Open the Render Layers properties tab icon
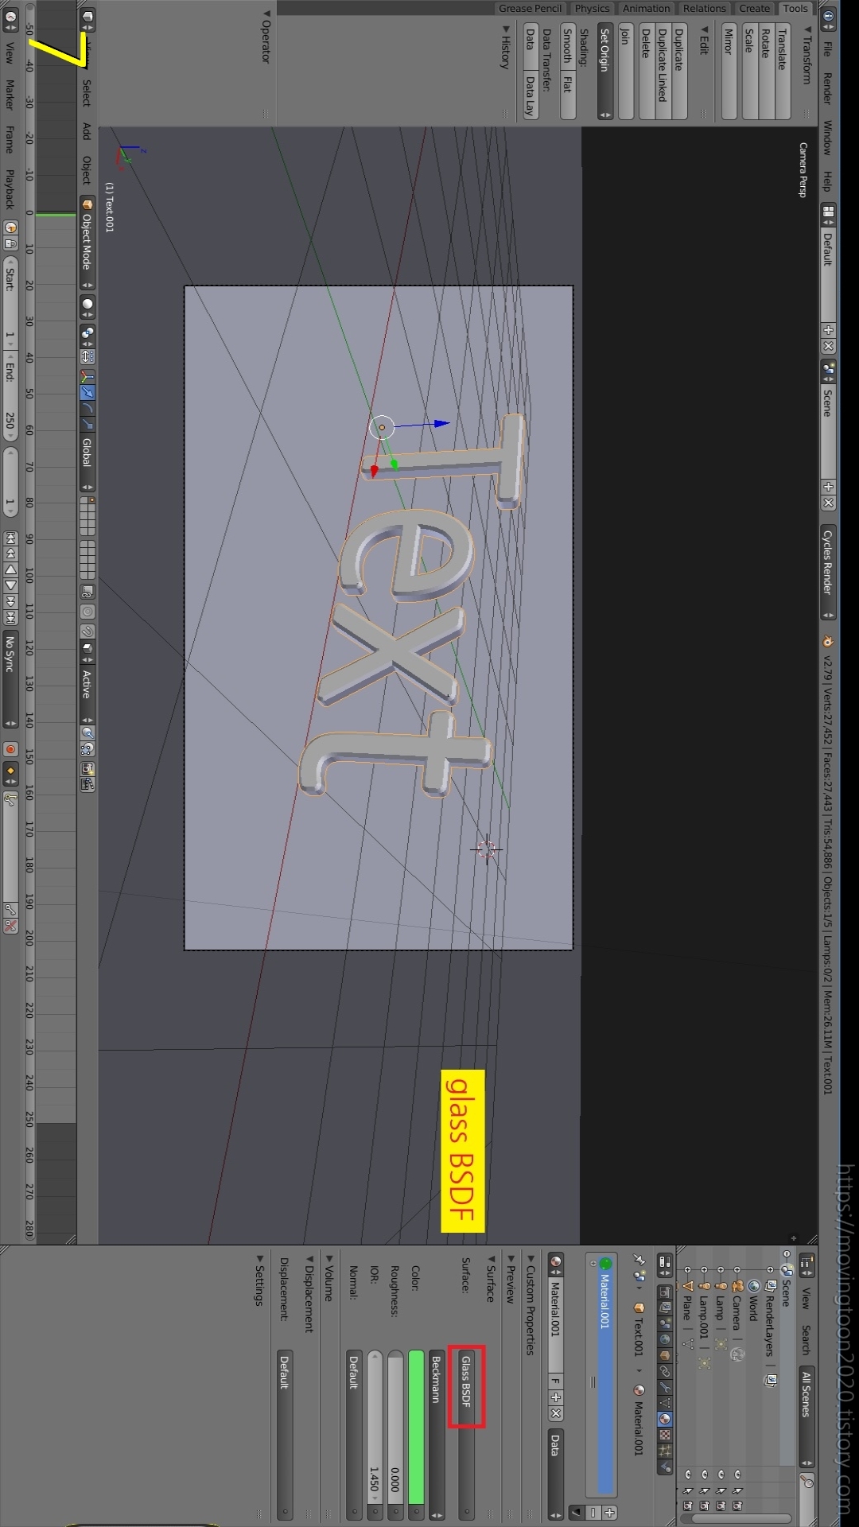The image size is (859, 1527). [x=665, y=1307]
